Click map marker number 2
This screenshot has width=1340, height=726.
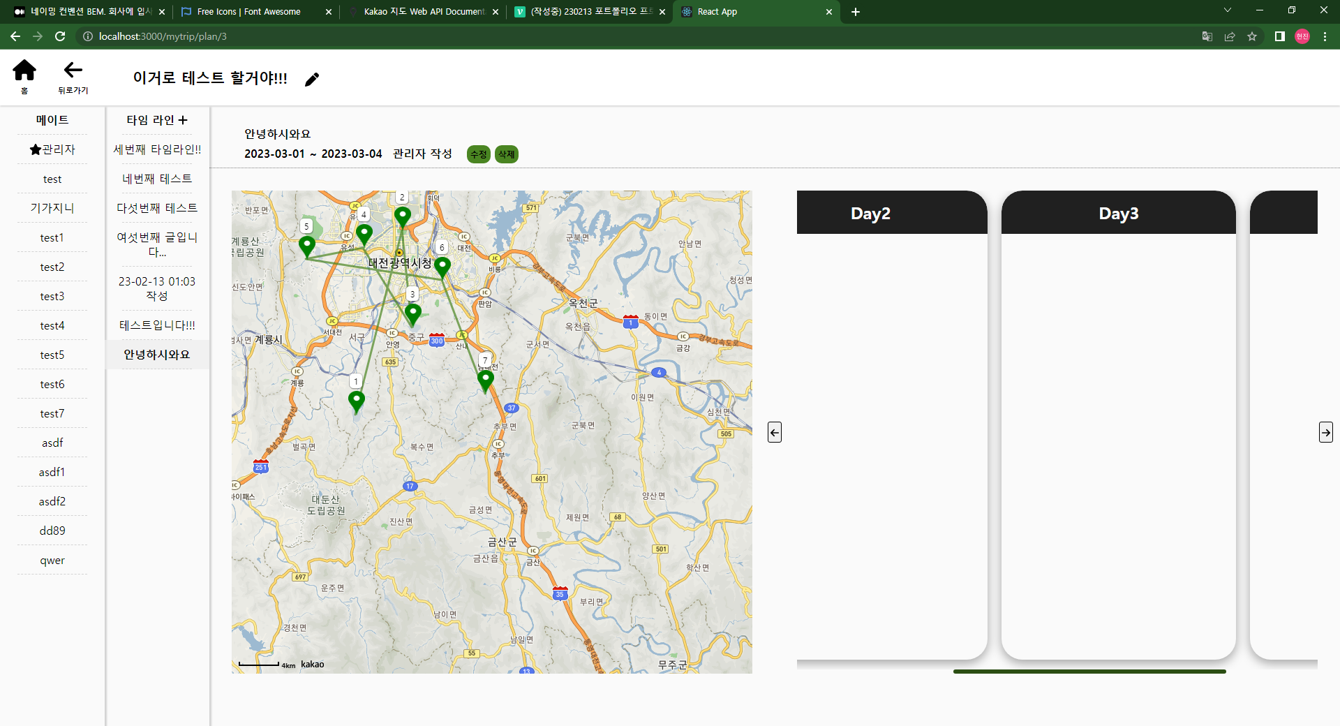point(403,216)
